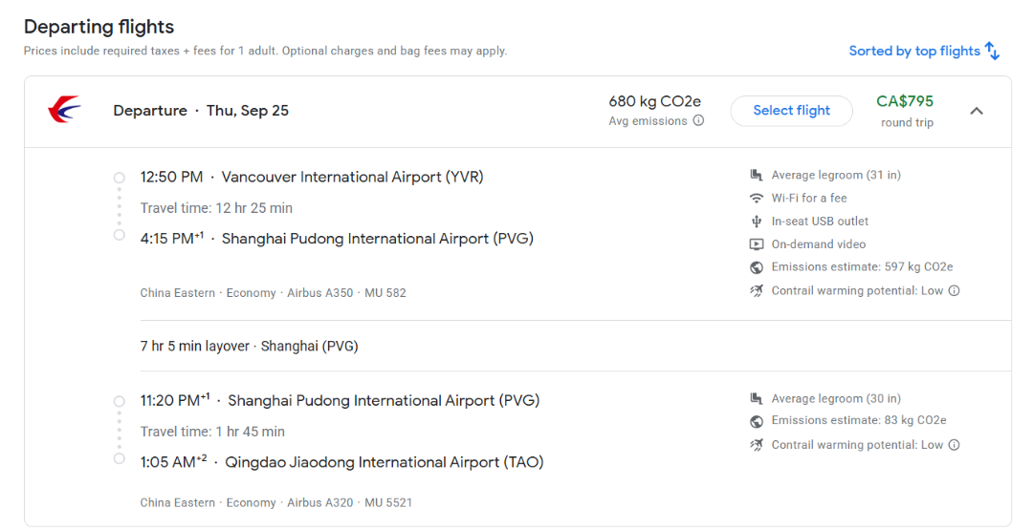This screenshot has width=1033, height=529.
Task: Open contrail info icon for flight MU 582
Action: [x=954, y=291]
